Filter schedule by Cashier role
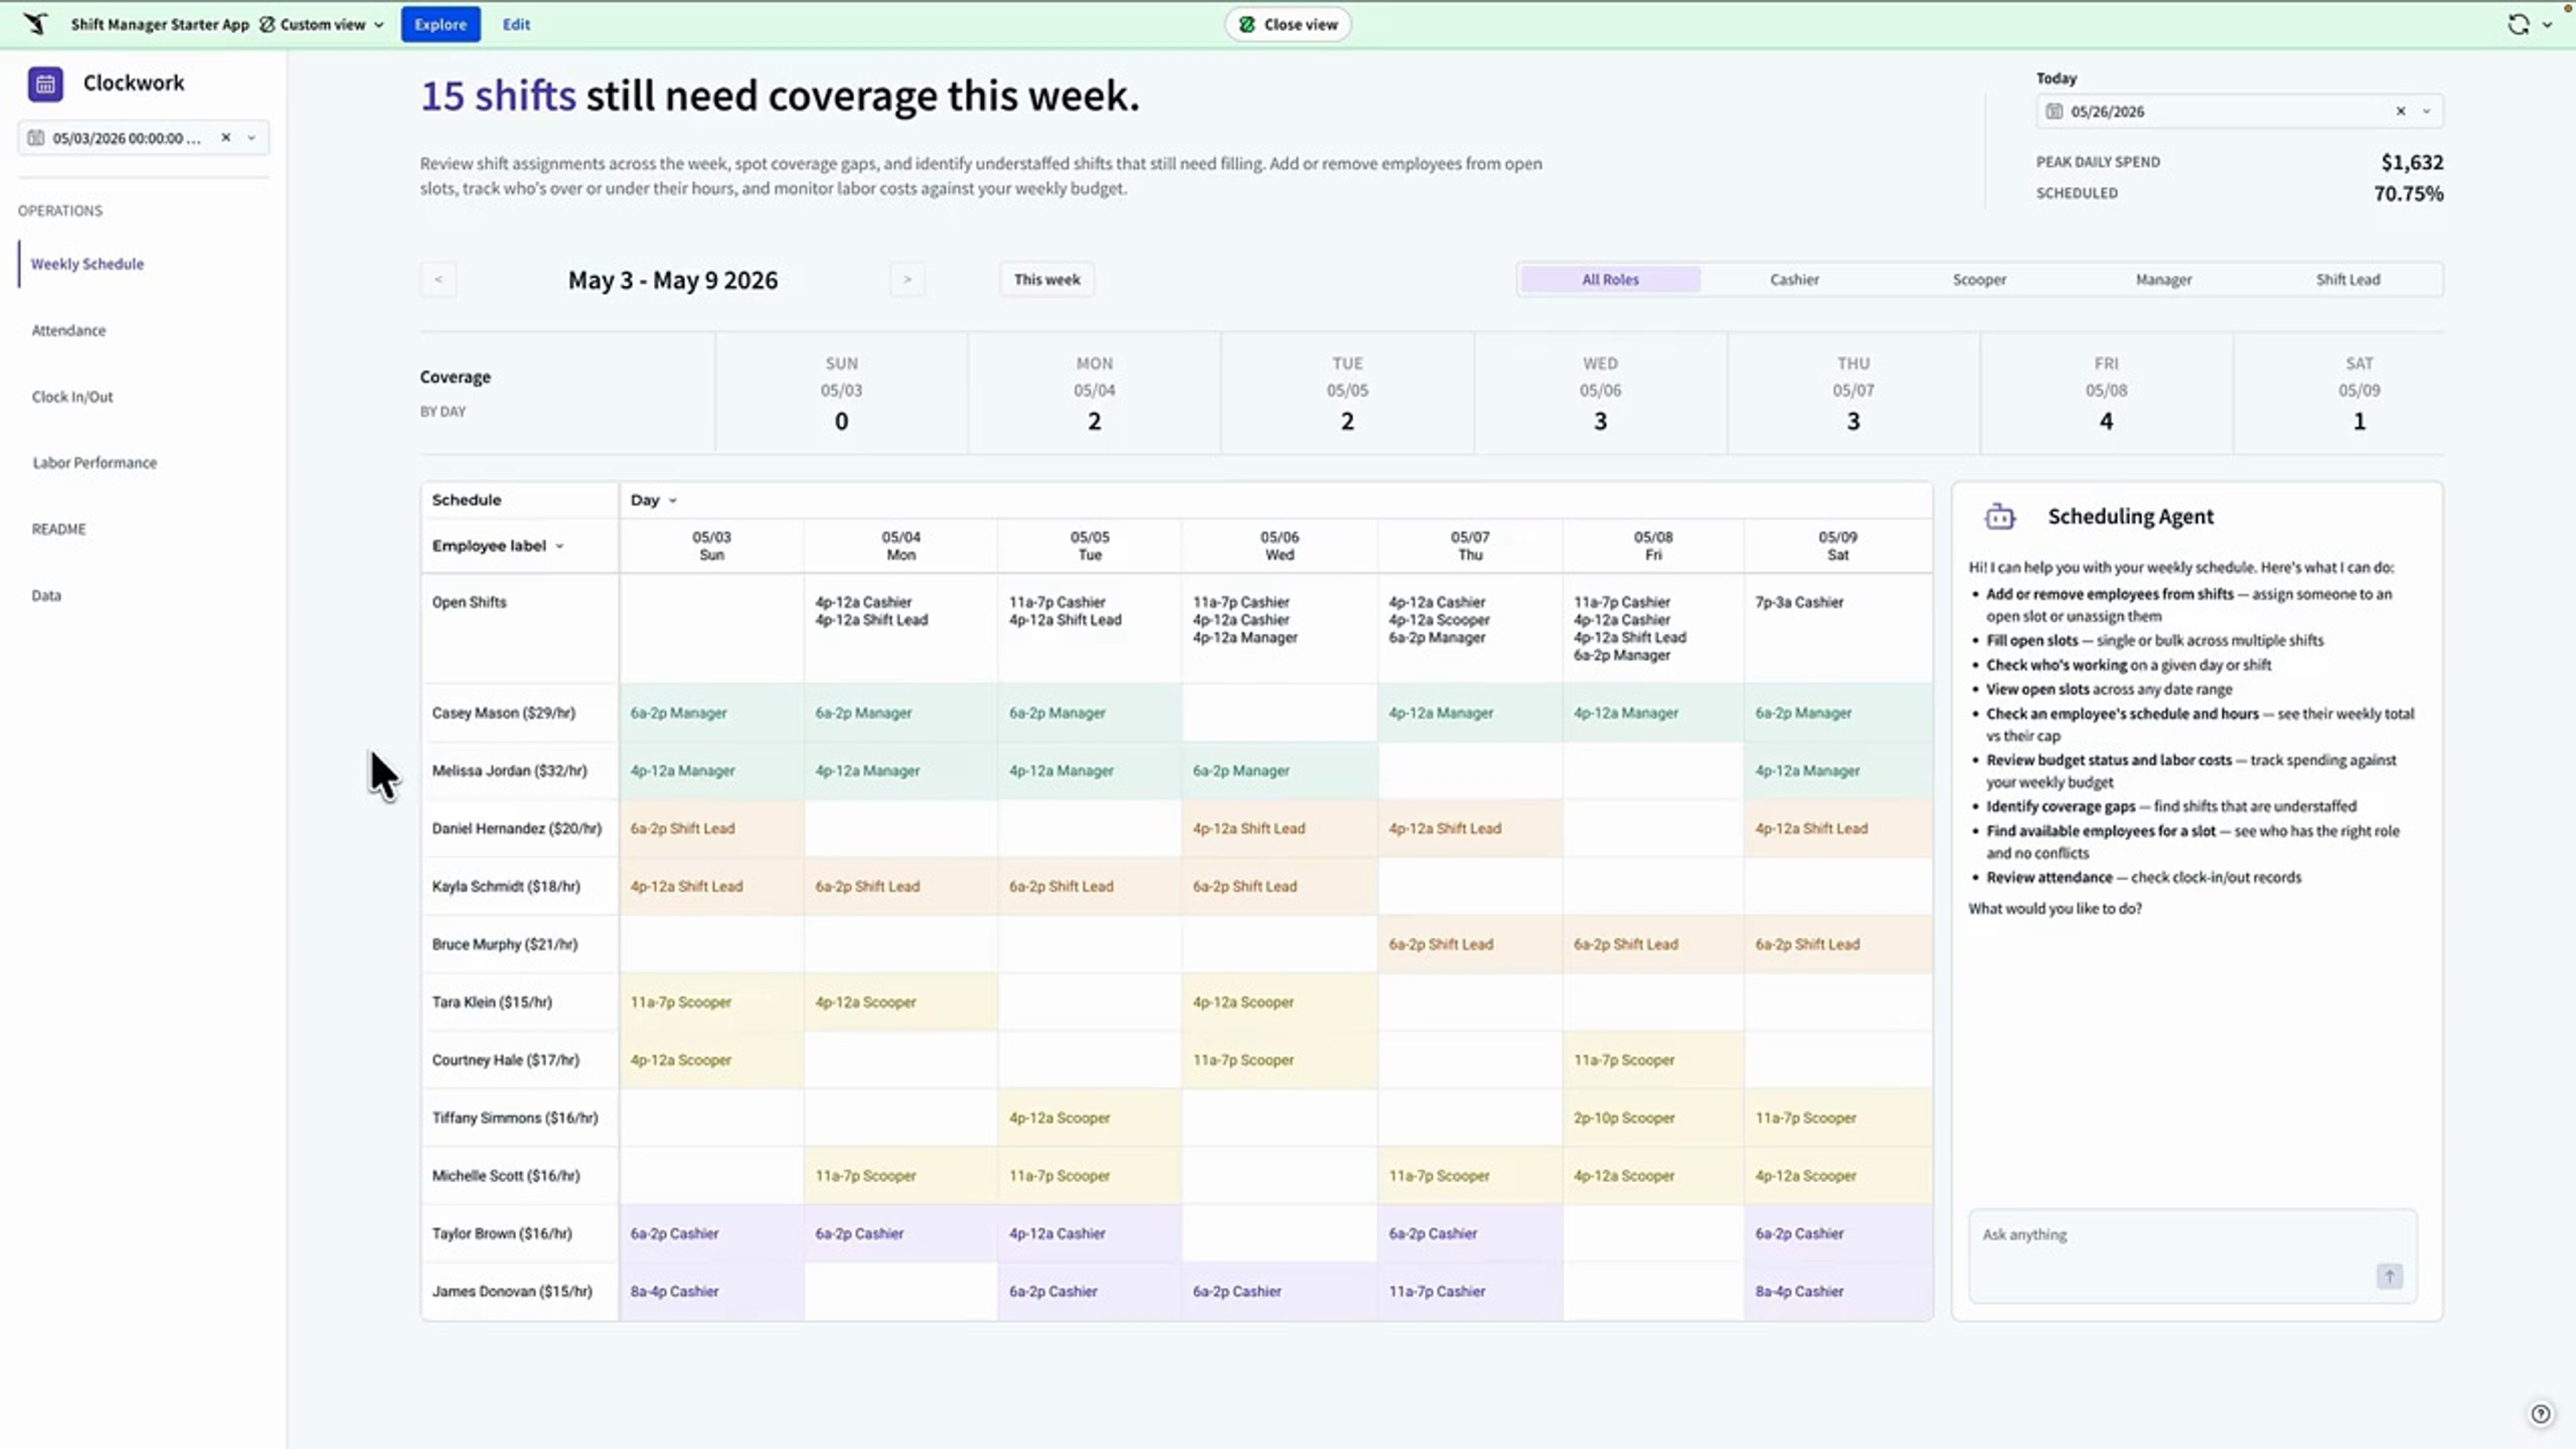 coord(1794,280)
